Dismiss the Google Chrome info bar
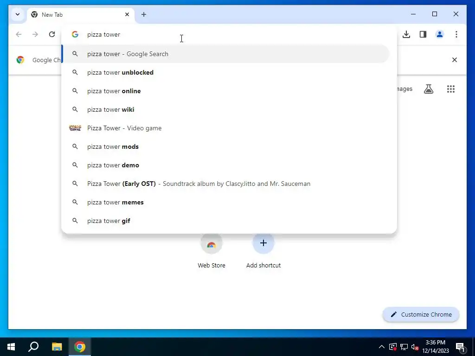The height and width of the screenshot is (356, 475). pyautogui.click(x=455, y=60)
